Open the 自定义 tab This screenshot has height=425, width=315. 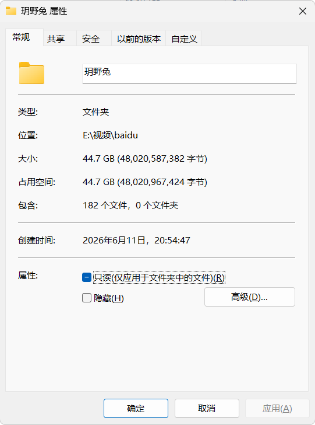(183, 39)
